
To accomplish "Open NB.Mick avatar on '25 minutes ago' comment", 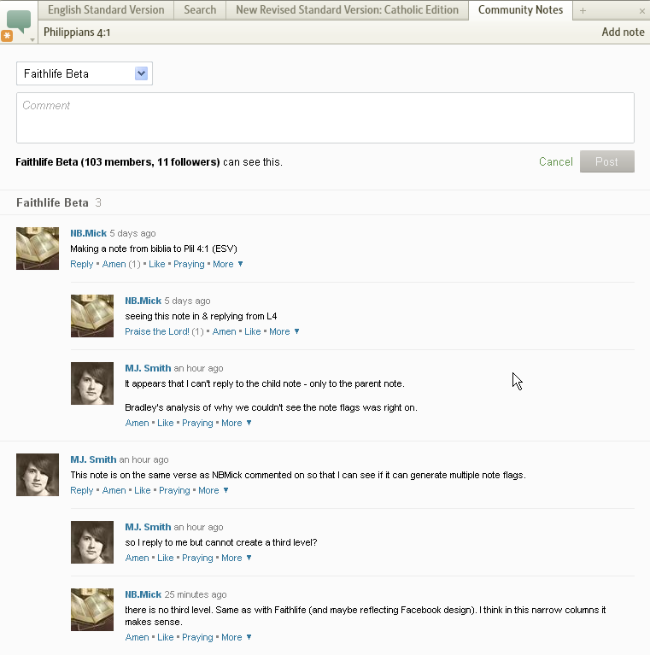I will (x=92, y=610).
